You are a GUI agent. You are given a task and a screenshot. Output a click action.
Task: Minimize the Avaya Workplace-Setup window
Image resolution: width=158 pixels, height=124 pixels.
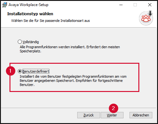(x=121, y=5)
